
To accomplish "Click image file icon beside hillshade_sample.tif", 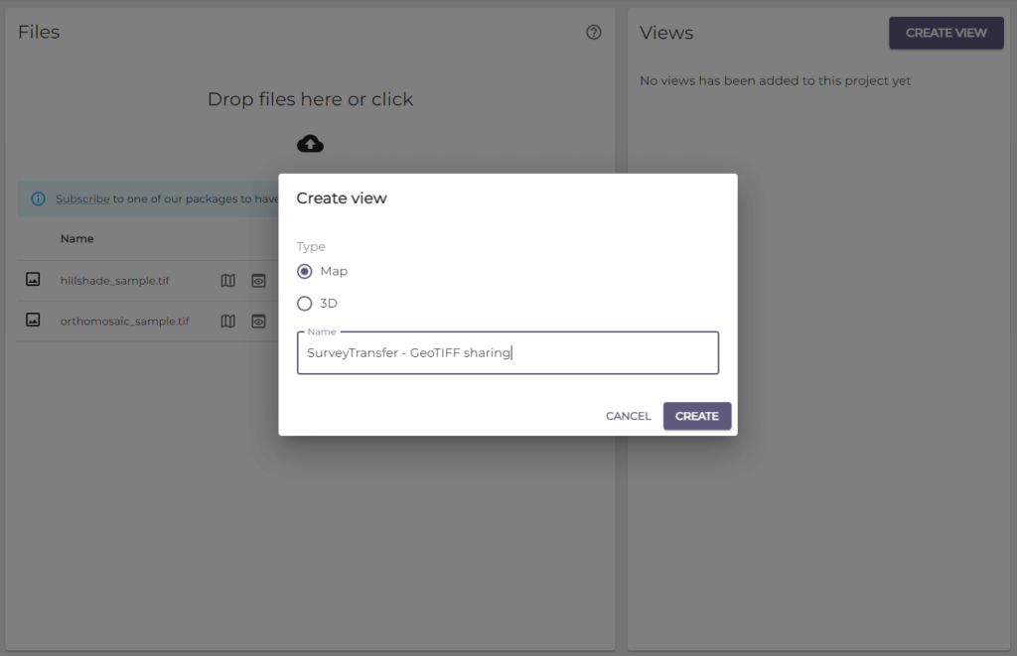I will 33,281.
